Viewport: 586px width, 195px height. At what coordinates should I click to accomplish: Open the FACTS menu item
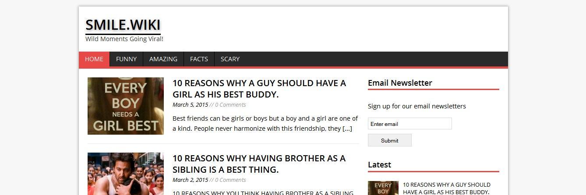click(x=199, y=59)
